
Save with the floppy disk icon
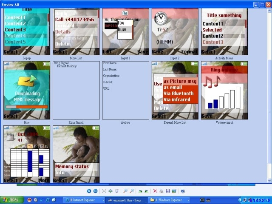tap(168, 191)
